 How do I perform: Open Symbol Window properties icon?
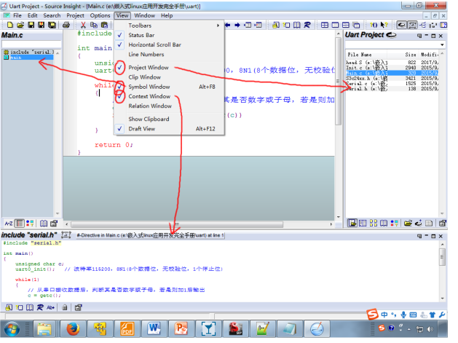point(54,224)
